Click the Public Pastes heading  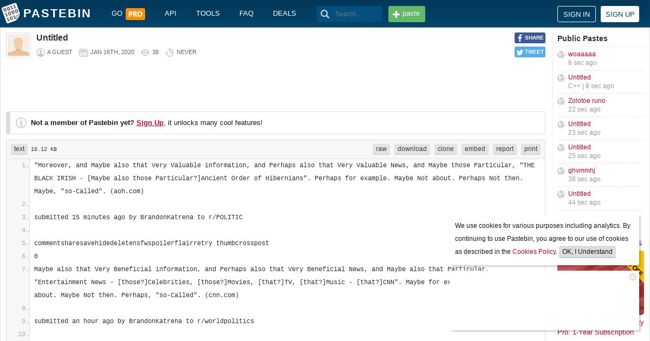pyautogui.click(x=582, y=38)
